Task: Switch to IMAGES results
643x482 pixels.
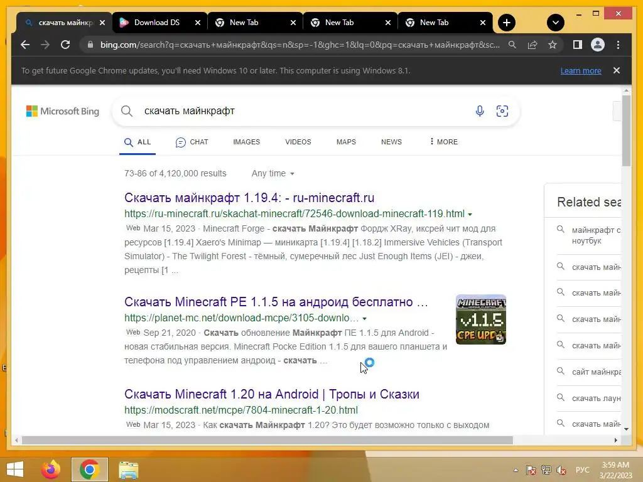Action: coord(246,142)
